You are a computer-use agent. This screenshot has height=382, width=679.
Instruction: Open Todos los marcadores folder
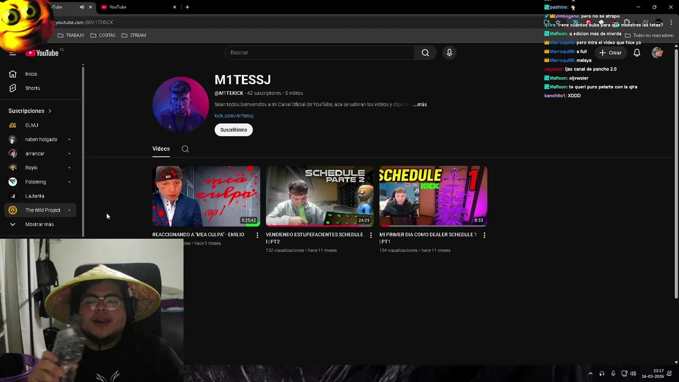[x=649, y=35]
